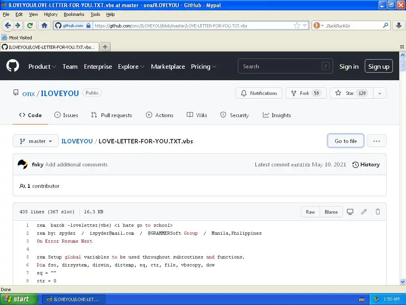Click the Most Visited bookmarks icon
The width and height of the screenshot is (406, 305).
(x=4, y=38)
